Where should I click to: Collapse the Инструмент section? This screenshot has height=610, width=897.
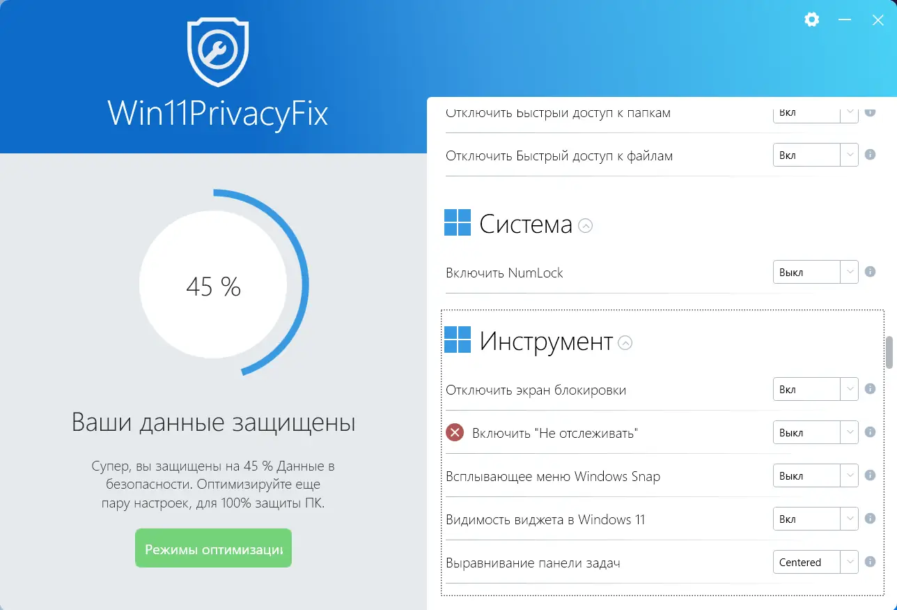[x=625, y=342]
